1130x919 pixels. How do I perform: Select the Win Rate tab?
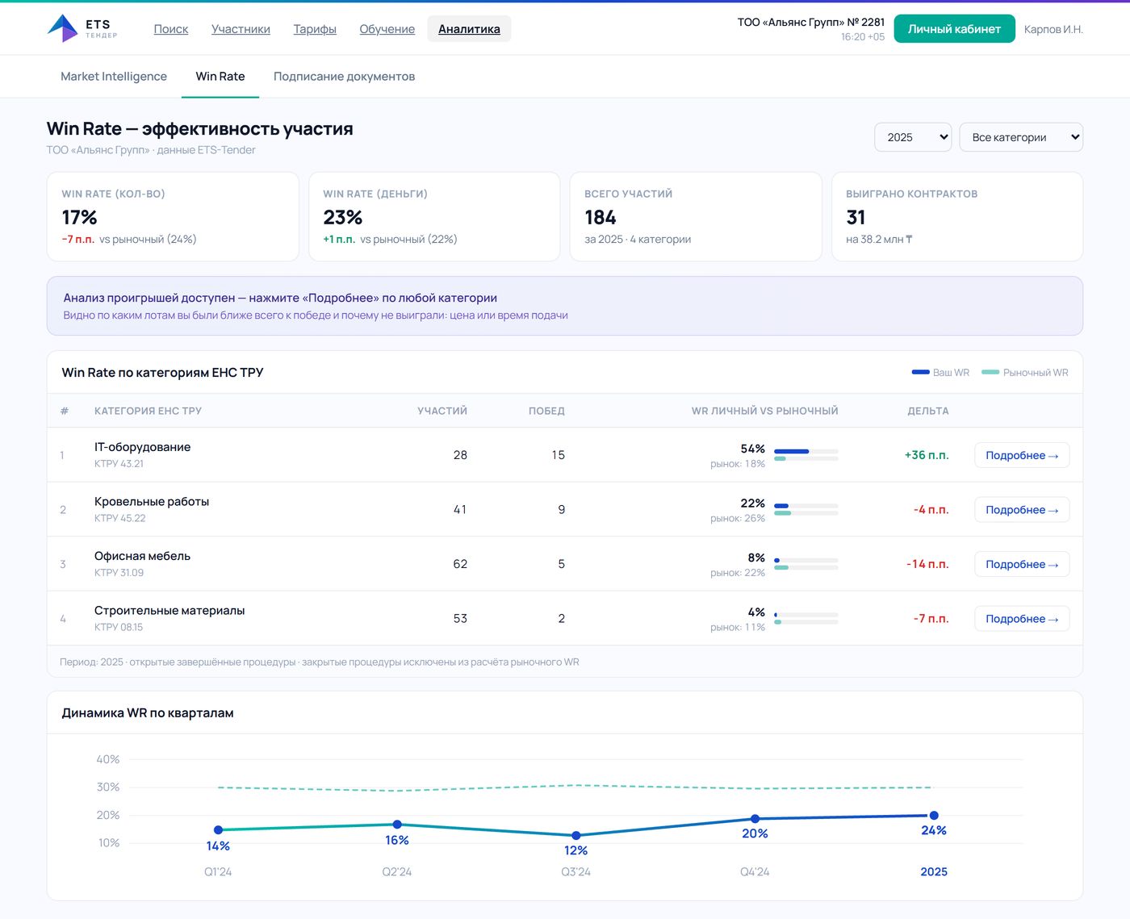[220, 77]
